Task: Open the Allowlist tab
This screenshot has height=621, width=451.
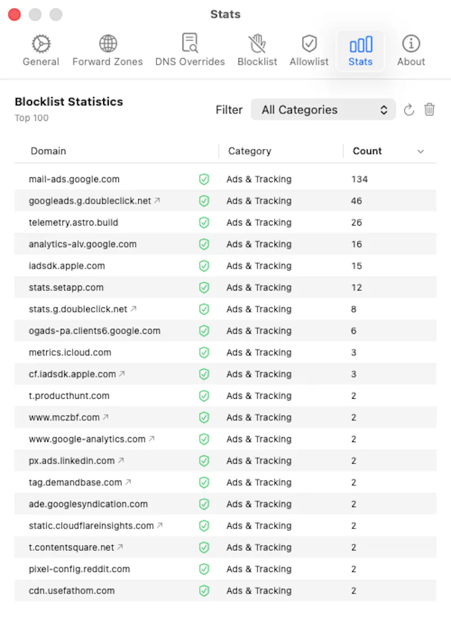Action: pyautogui.click(x=309, y=51)
